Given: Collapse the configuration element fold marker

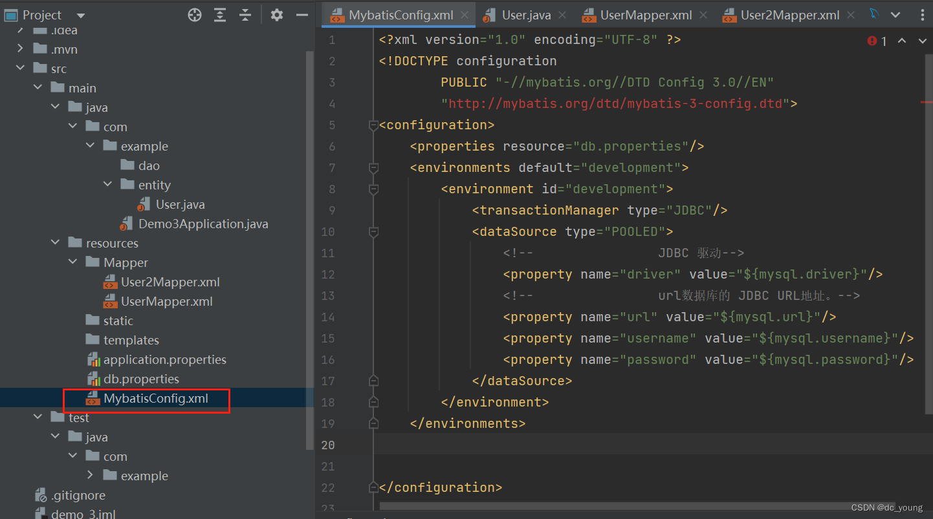Looking at the screenshot, I should (x=373, y=125).
